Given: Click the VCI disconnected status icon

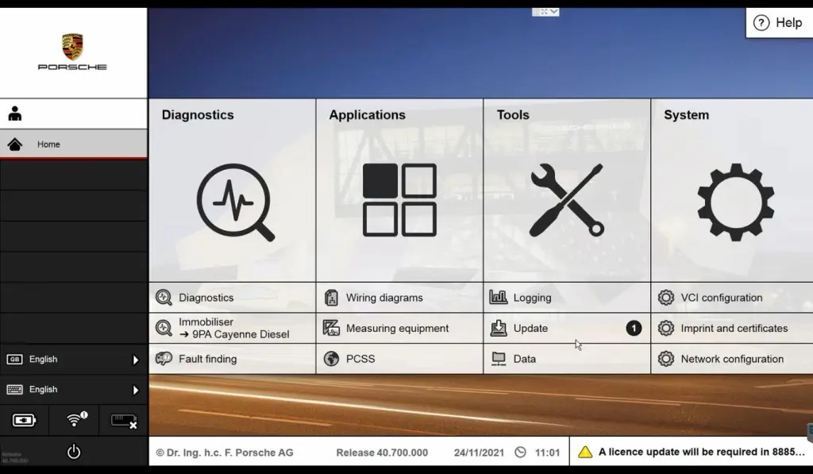Looking at the screenshot, I should coord(124,420).
